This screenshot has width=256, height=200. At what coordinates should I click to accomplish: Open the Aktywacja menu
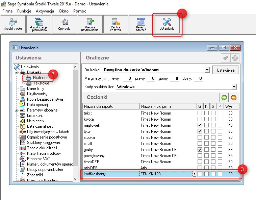click(45, 11)
